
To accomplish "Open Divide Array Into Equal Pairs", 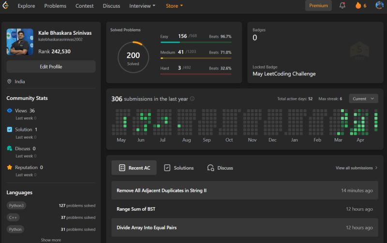I will 245,228.
